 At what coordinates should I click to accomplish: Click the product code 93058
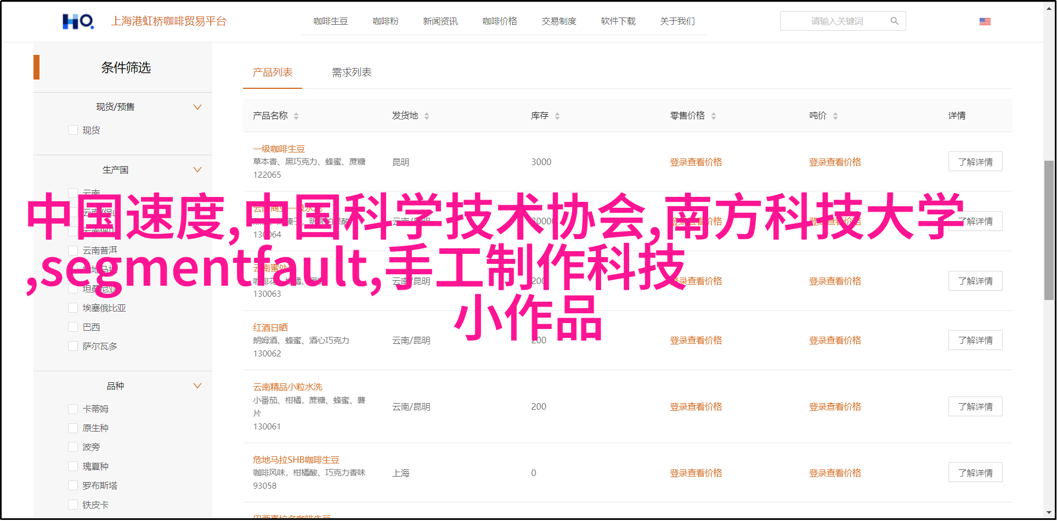tap(265, 486)
